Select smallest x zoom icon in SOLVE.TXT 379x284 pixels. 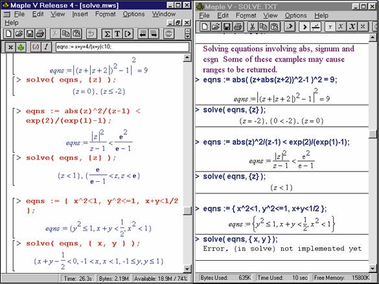pyautogui.click(x=330, y=27)
